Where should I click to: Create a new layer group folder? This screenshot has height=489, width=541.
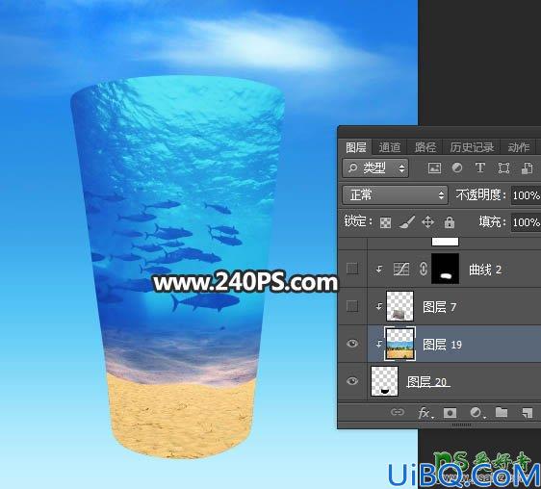(502, 412)
